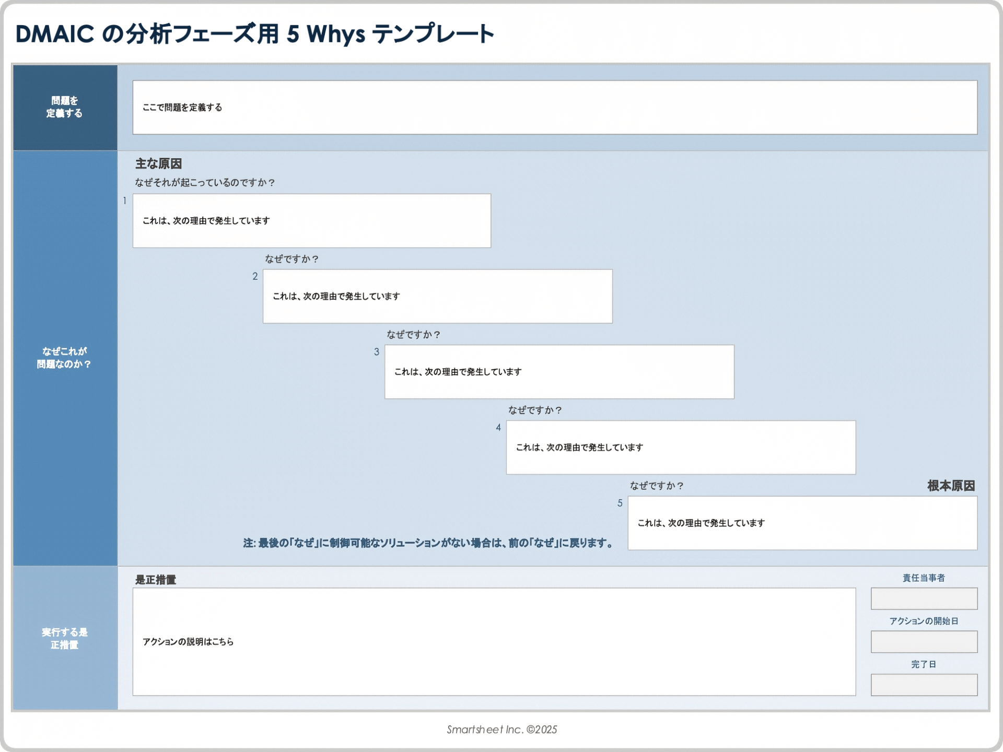Click the 'なぜこれが問題なのか？' side header
The image size is (1003, 752).
point(65,358)
